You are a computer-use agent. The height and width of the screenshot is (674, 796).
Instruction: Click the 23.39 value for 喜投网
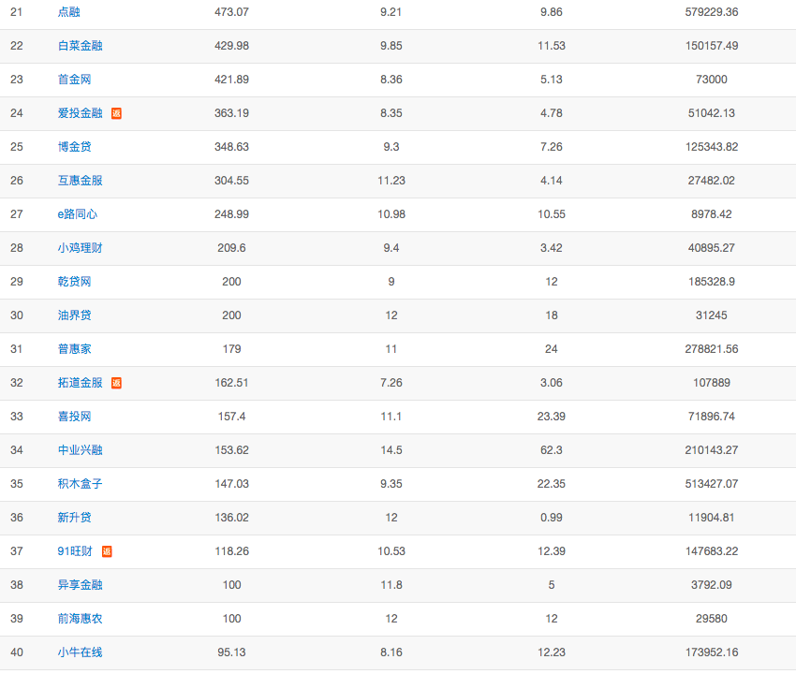[x=552, y=417]
